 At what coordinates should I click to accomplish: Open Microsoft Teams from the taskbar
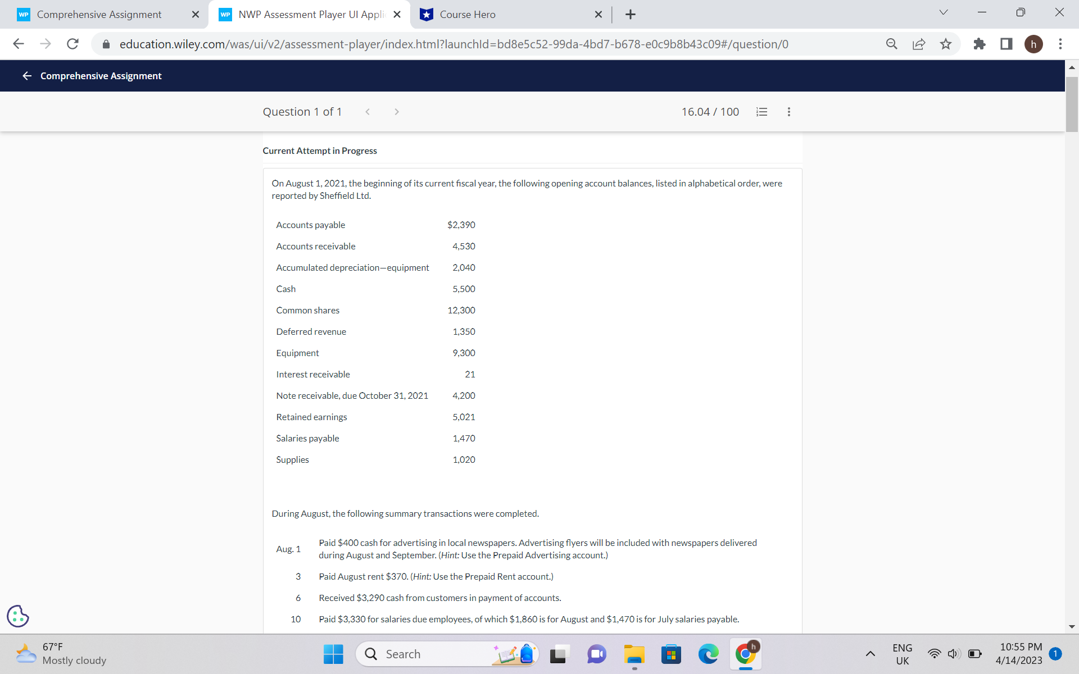pos(596,654)
